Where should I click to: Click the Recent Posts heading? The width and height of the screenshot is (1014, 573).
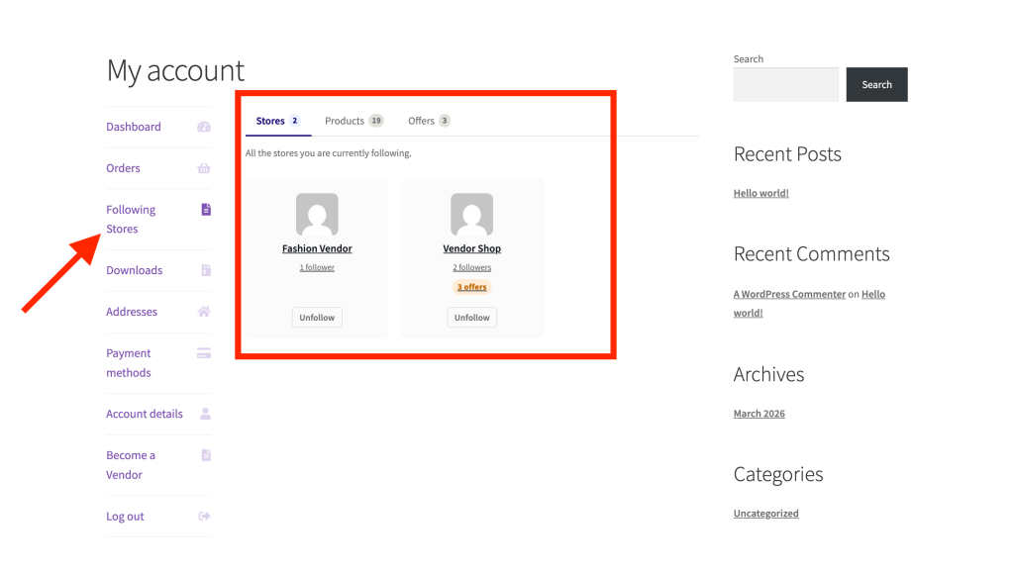coord(787,154)
